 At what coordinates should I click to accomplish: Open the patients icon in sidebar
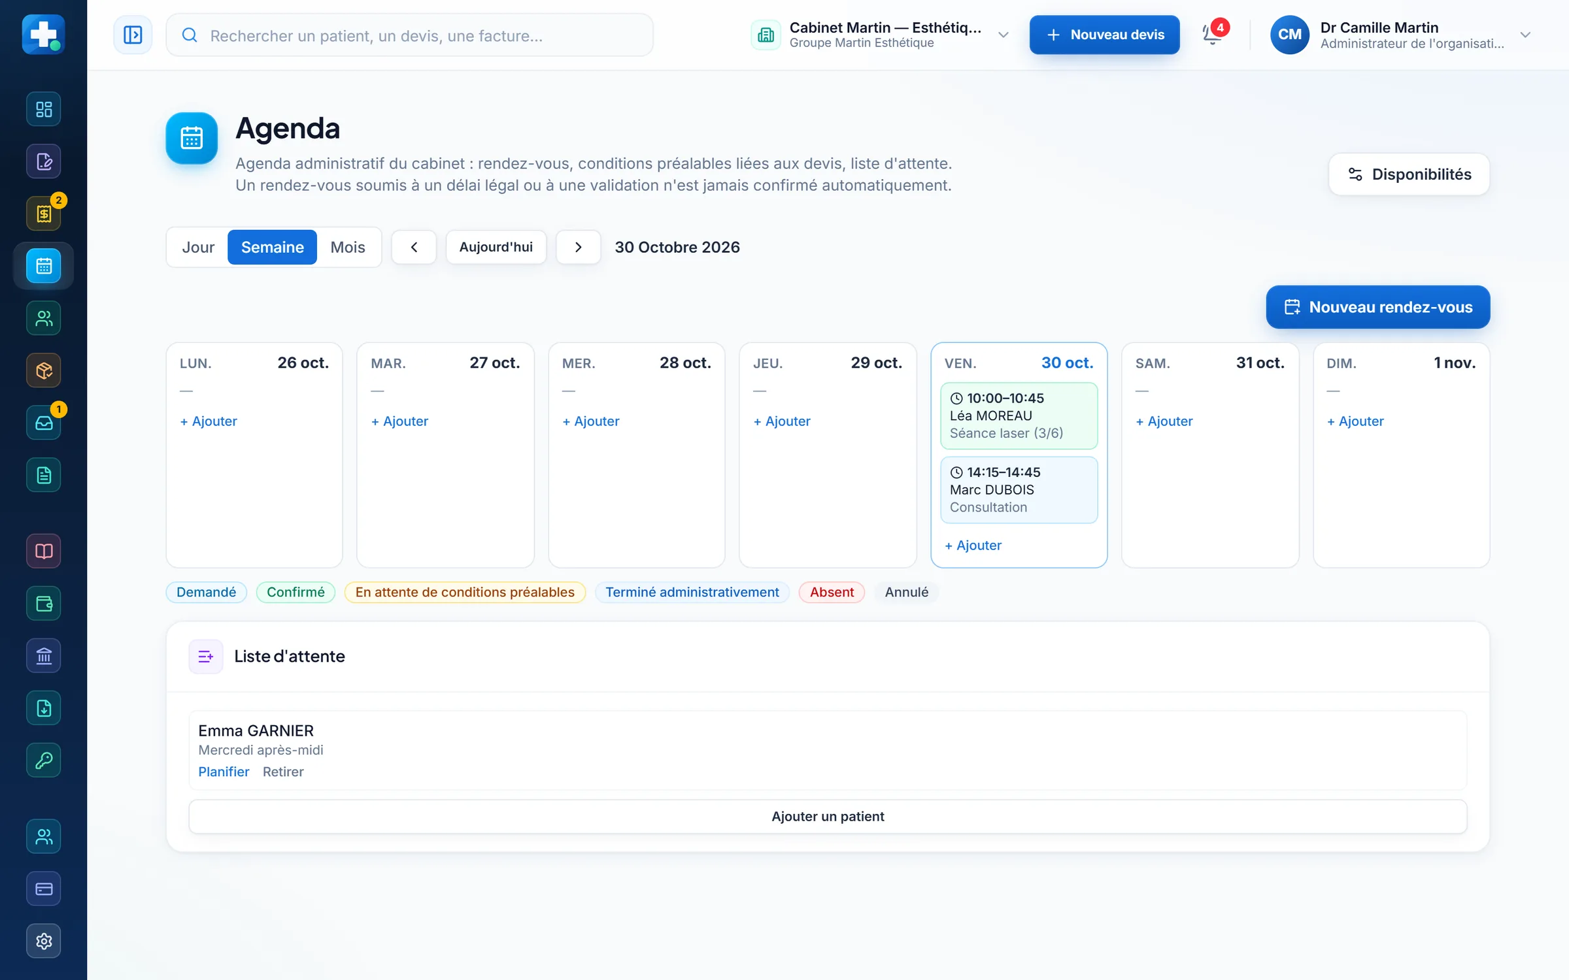coord(44,318)
